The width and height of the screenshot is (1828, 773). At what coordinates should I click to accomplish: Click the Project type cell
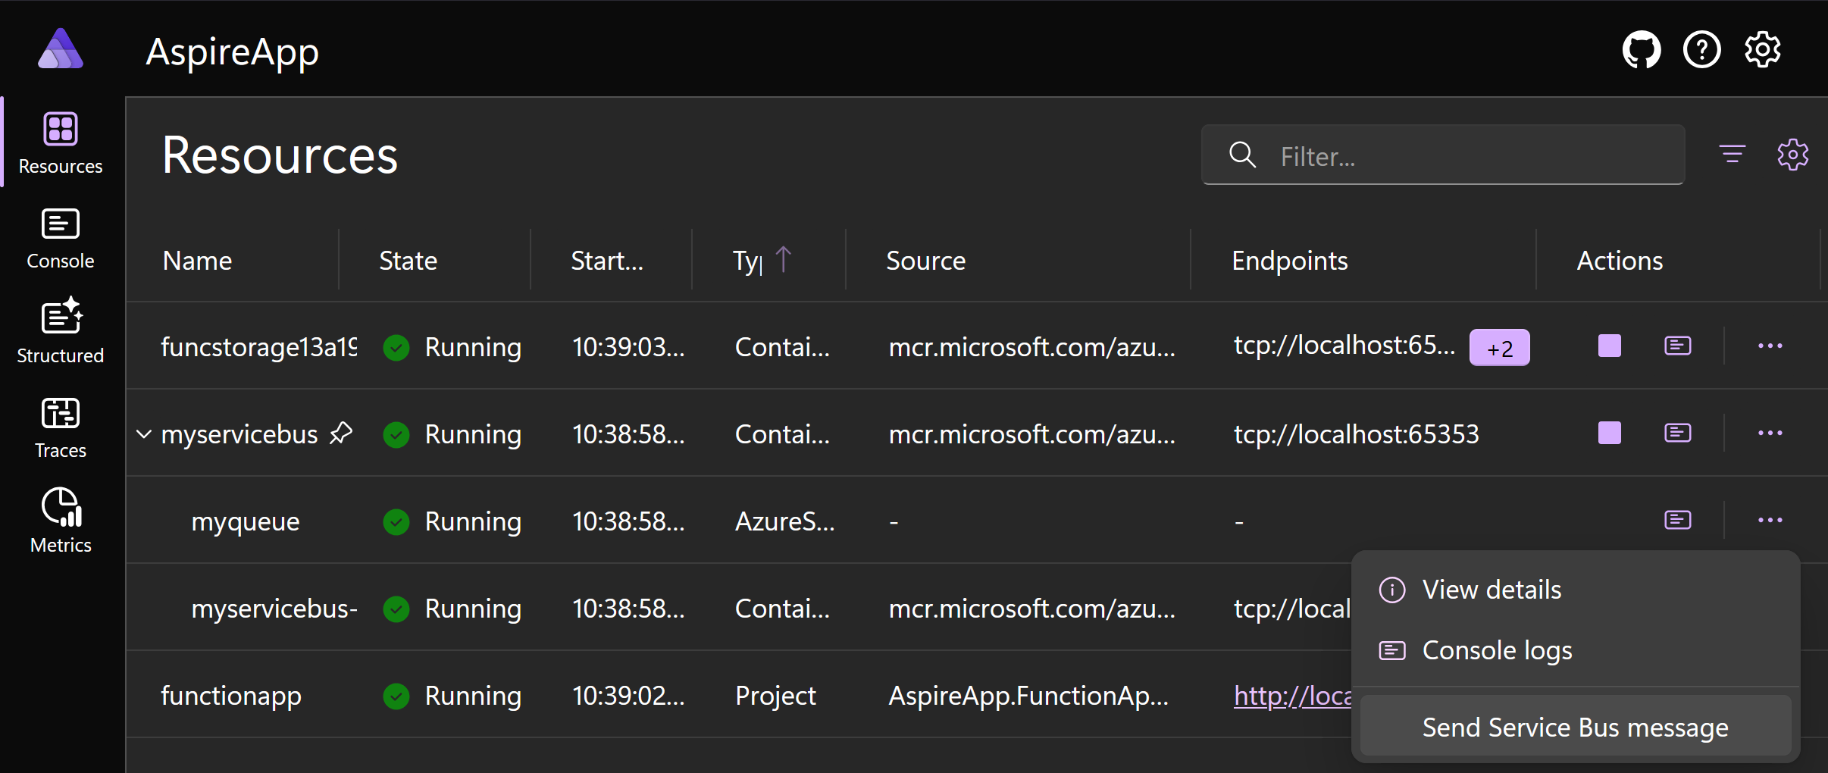point(775,696)
